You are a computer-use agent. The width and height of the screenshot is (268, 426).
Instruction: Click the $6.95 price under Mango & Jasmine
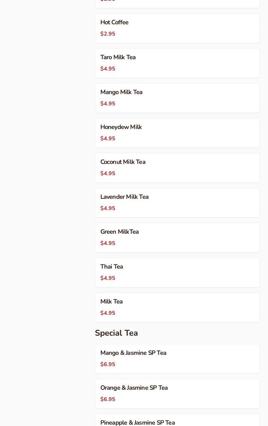click(108, 364)
